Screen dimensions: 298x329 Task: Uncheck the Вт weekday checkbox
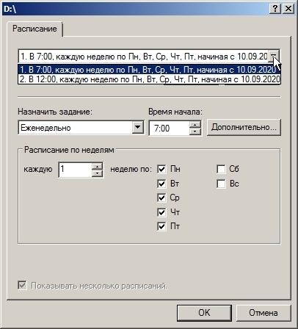tap(161, 184)
